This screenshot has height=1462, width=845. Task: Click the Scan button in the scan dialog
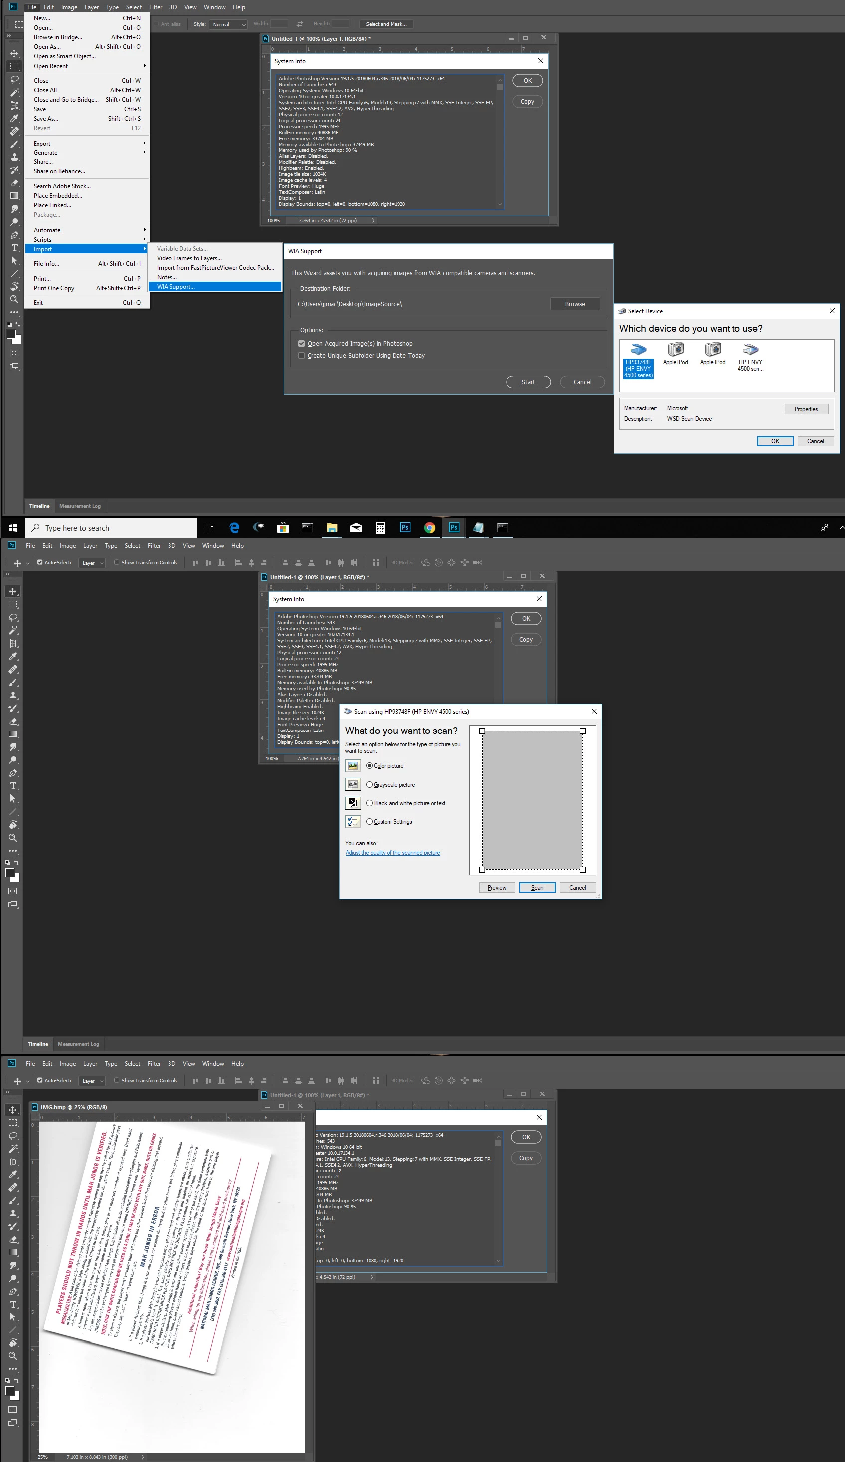[537, 888]
